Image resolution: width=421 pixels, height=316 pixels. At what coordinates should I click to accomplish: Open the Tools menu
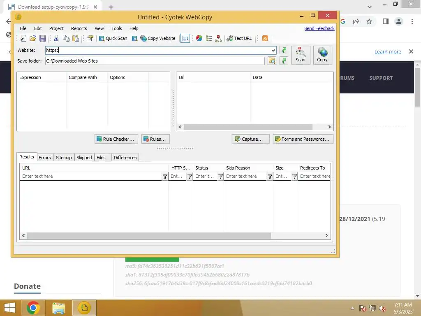(x=116, y=28)
